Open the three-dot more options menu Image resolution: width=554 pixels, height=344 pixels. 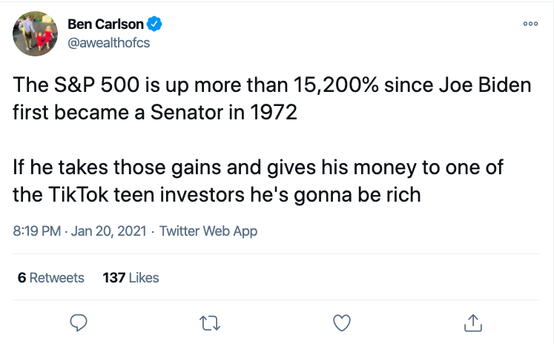click(x=530, y=24)
